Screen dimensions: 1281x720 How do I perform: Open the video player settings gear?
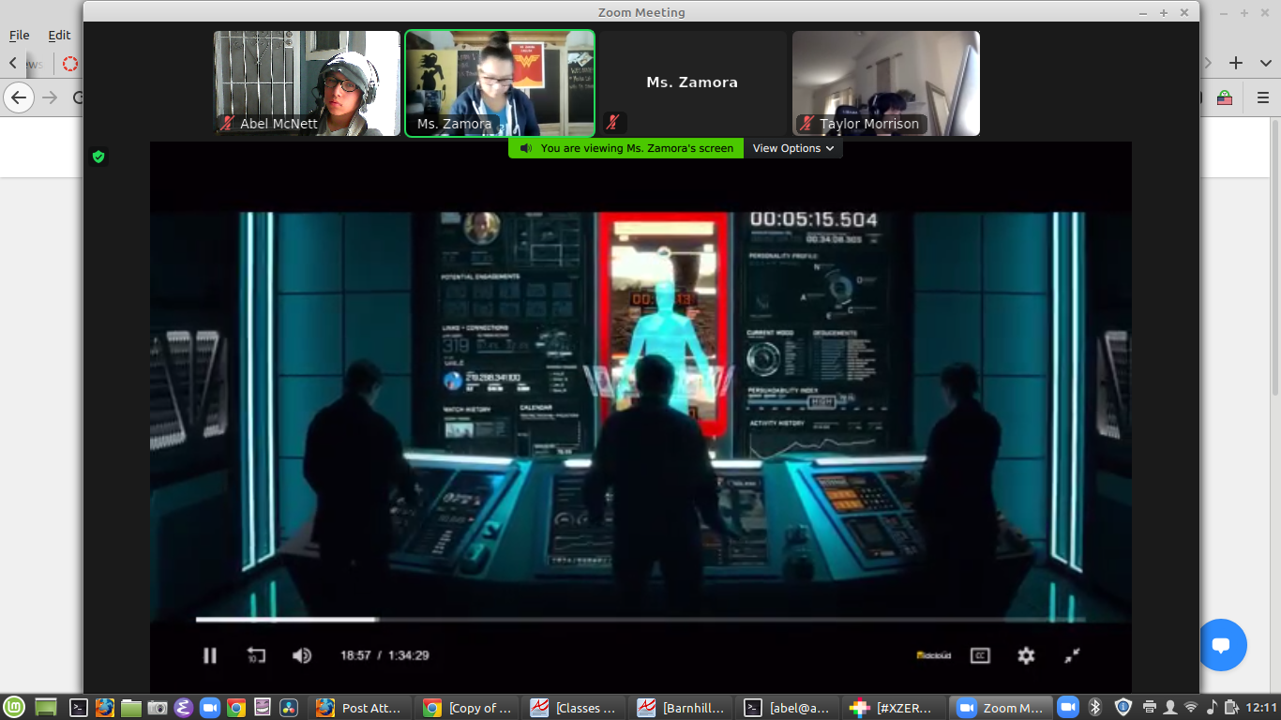tap(1026, 655)
